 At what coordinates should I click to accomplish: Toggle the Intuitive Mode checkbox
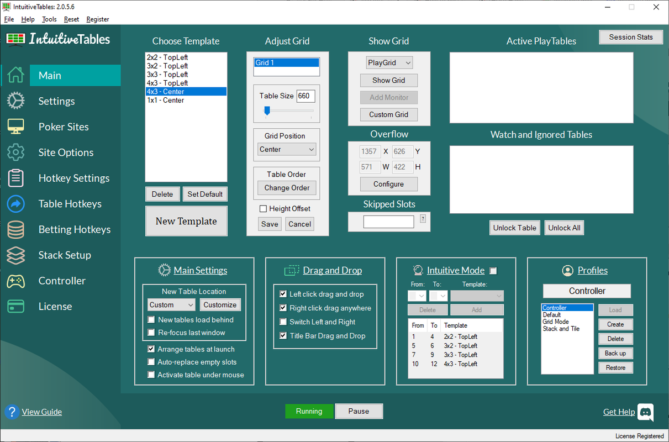493,271
